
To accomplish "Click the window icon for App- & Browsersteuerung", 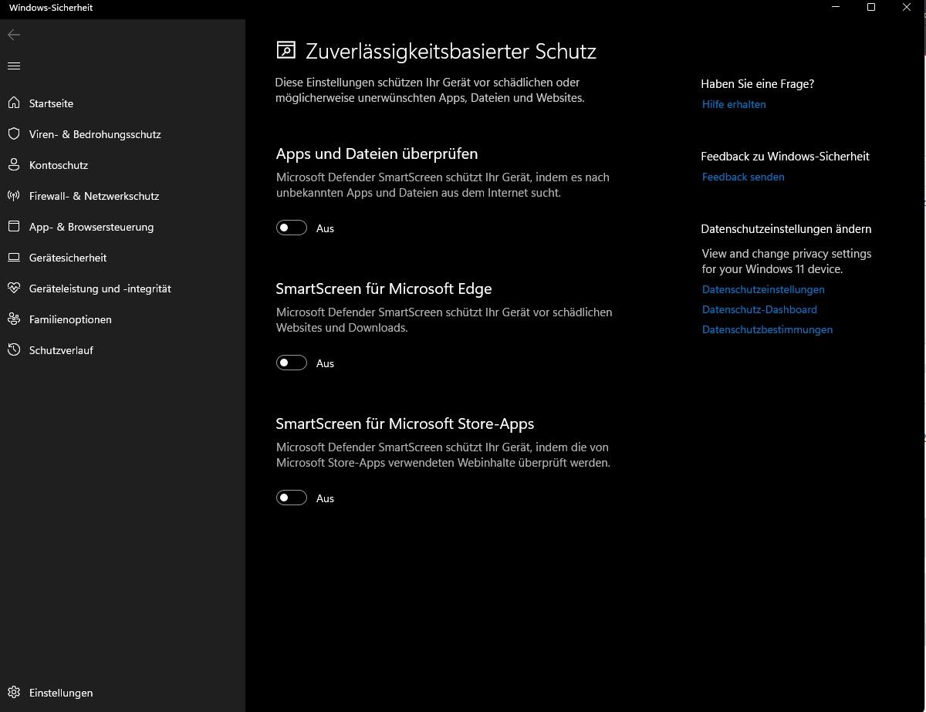I will [x=14, y=226].
